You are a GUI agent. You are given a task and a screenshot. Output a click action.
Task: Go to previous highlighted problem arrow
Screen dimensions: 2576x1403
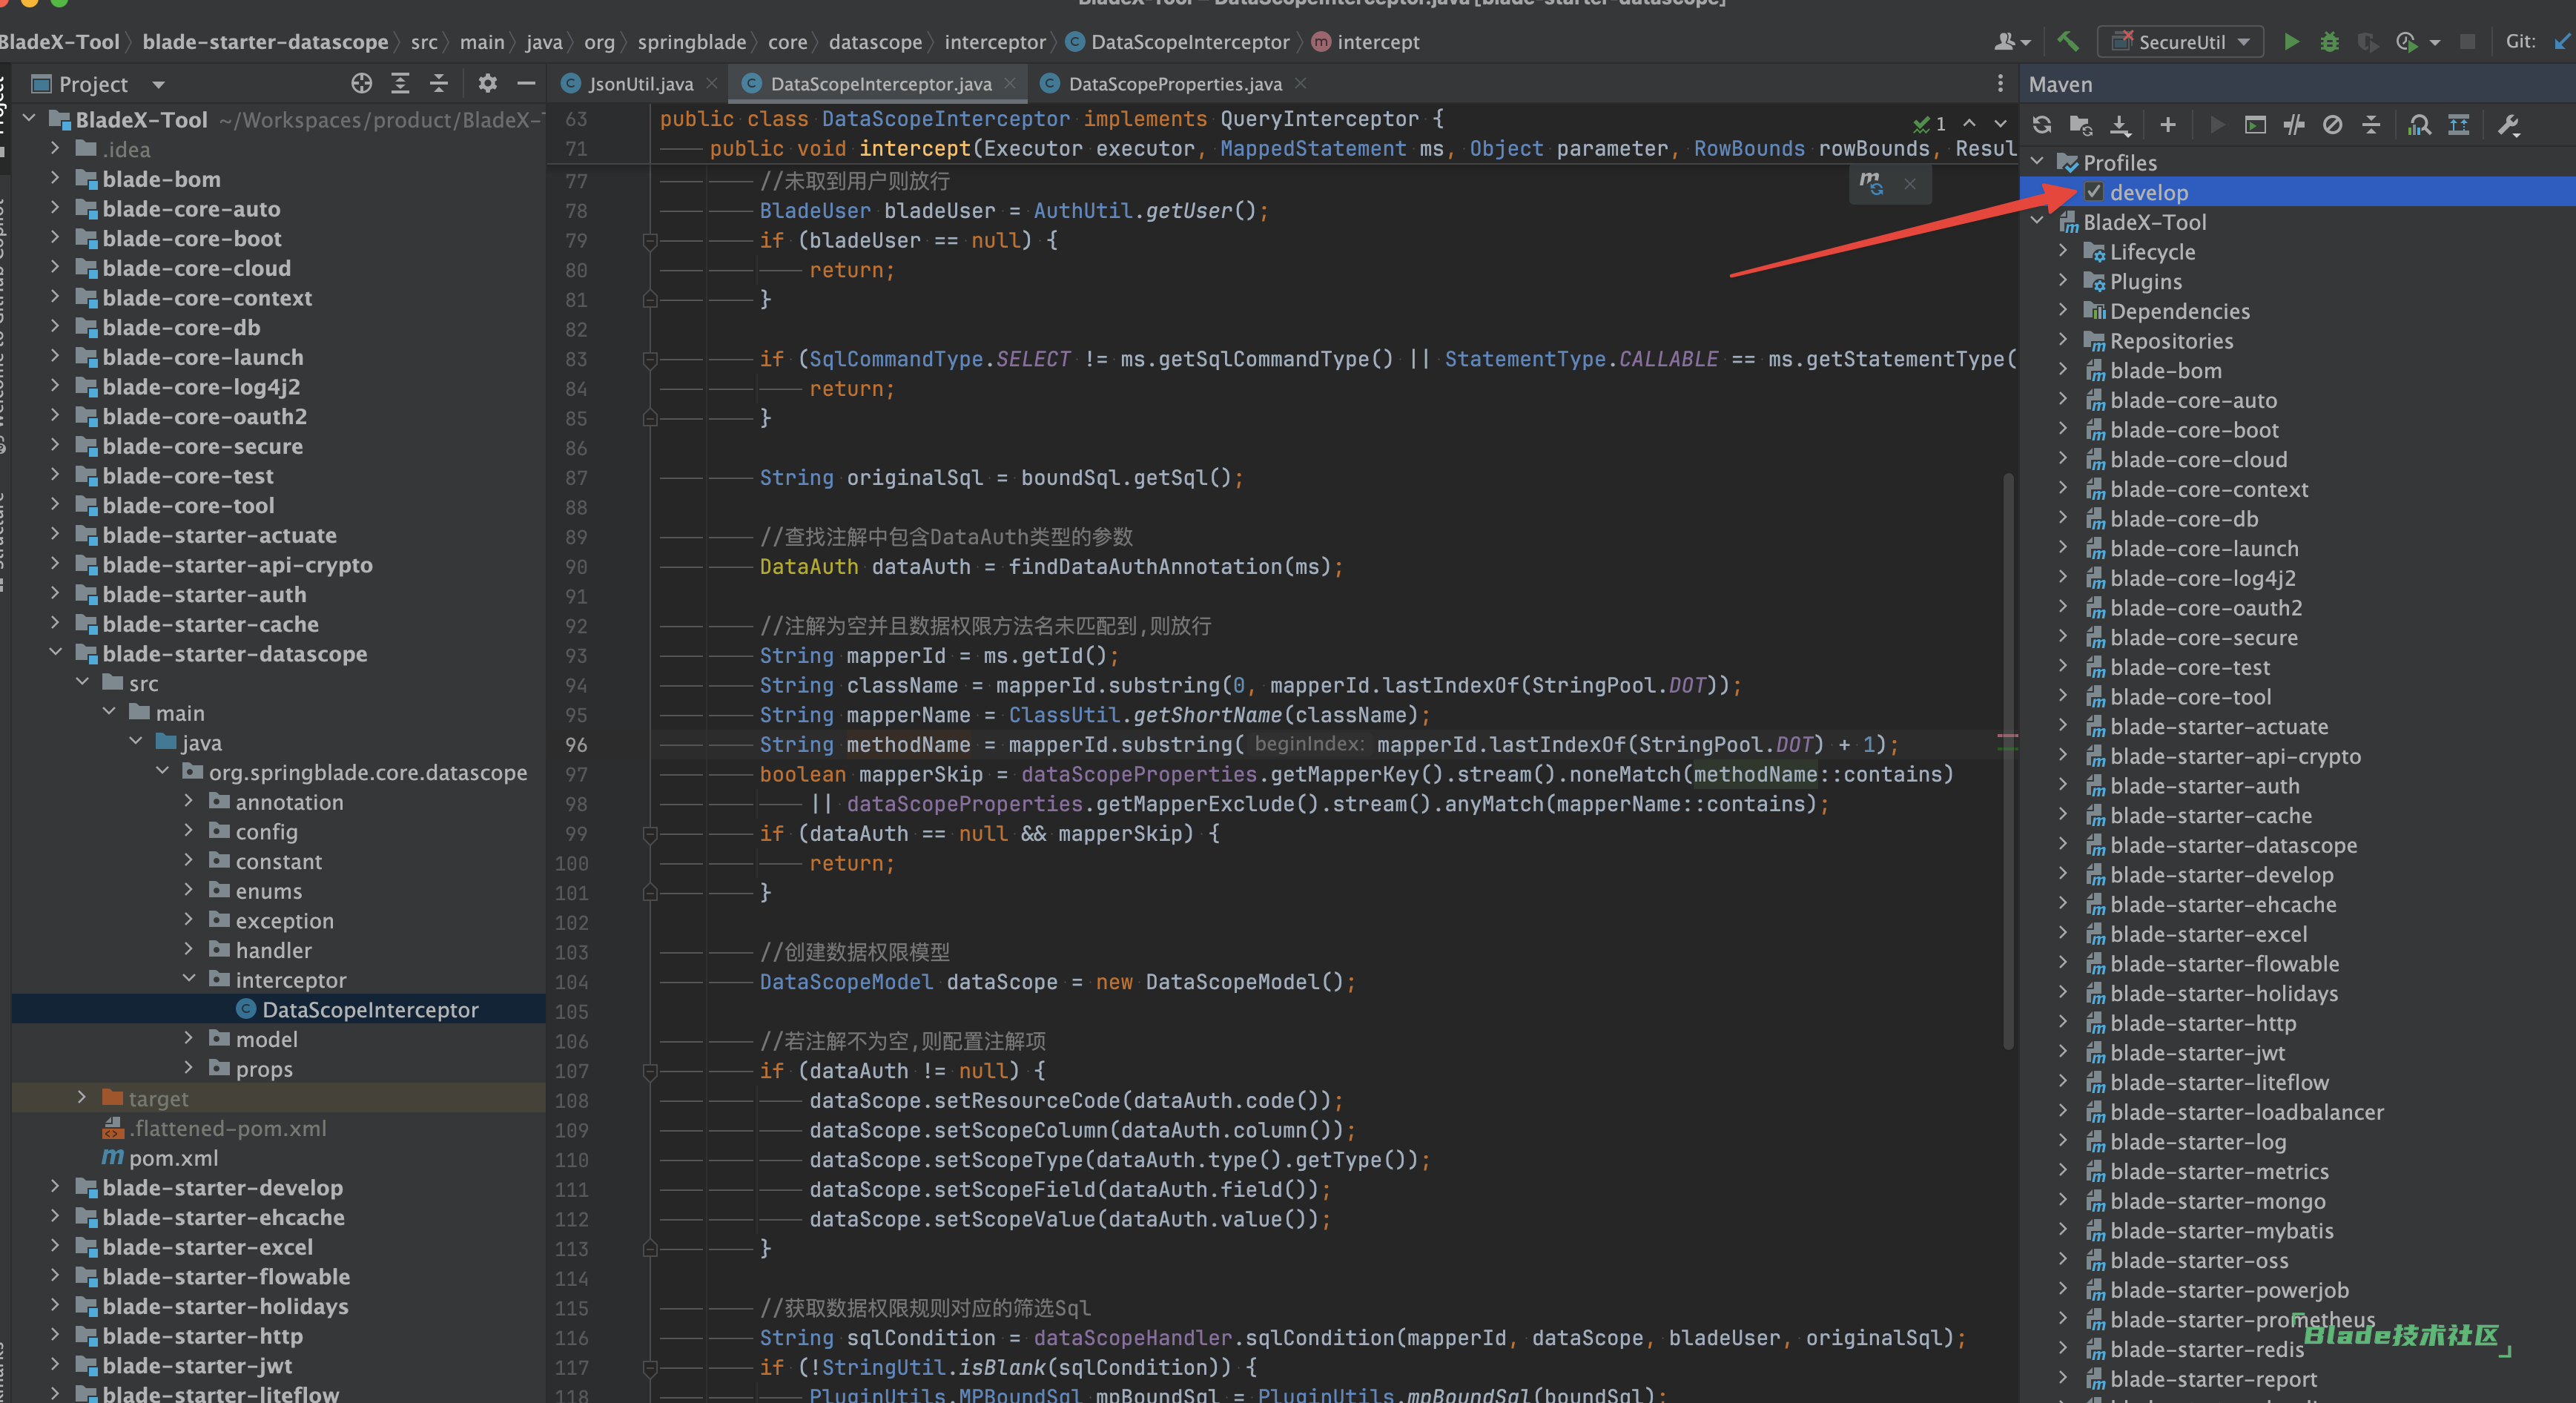1969,123
